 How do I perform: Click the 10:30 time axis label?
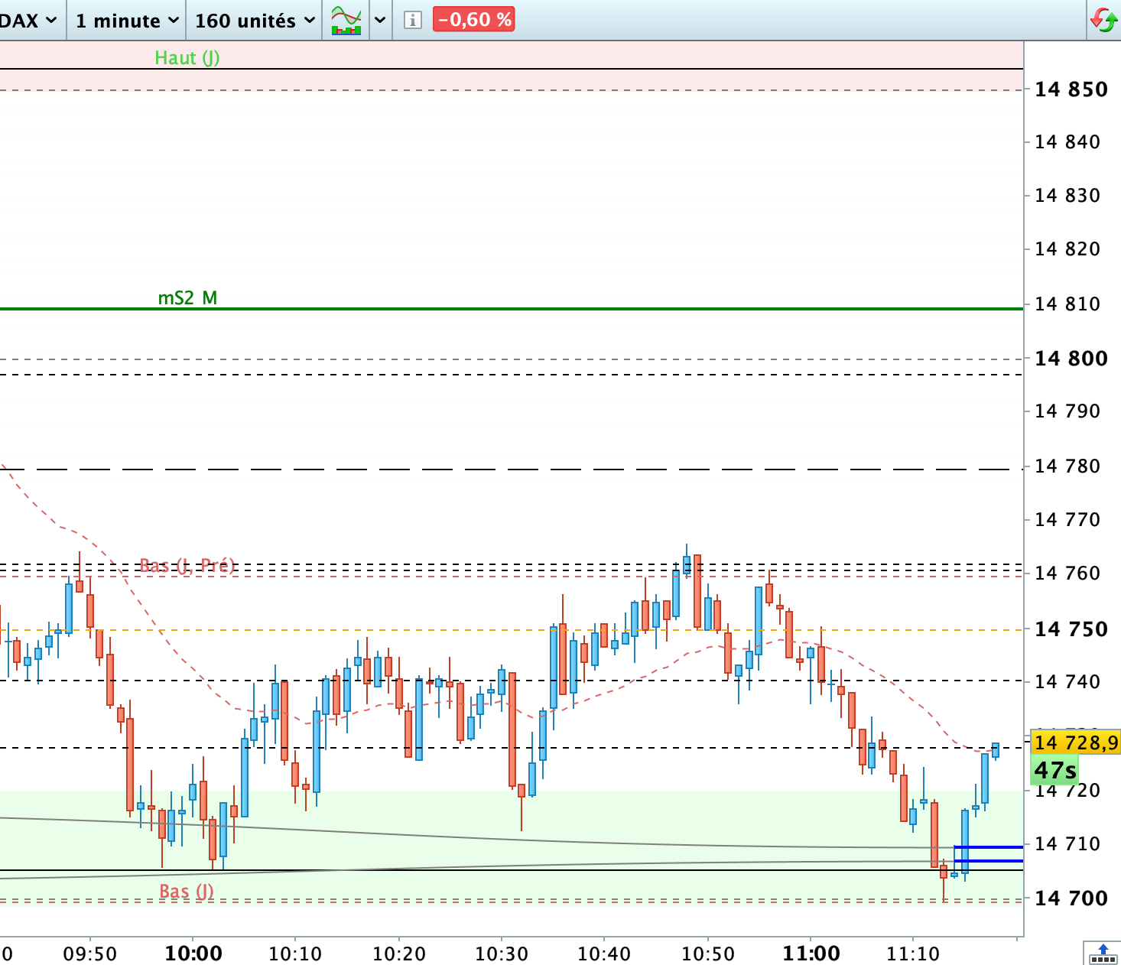502,954
